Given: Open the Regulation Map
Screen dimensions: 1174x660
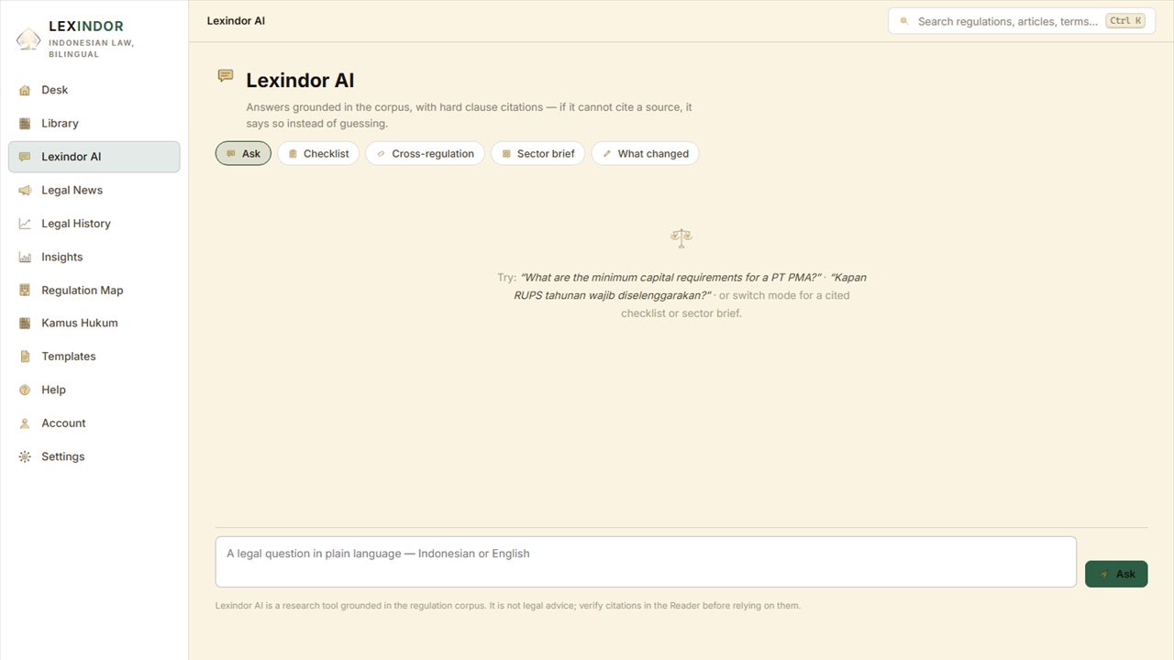Looking at the screenshot, I should point(94,291).
